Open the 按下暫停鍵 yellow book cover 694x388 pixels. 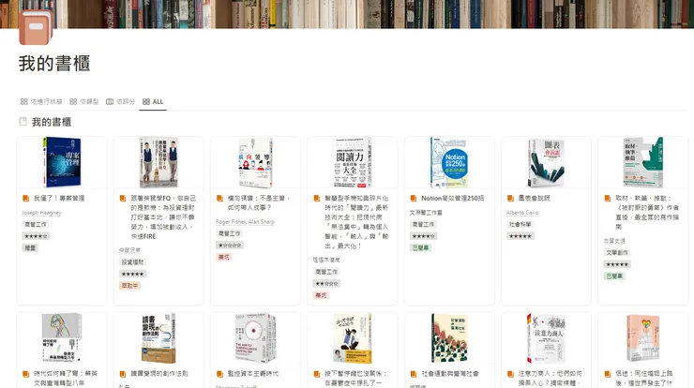[353, 338]
